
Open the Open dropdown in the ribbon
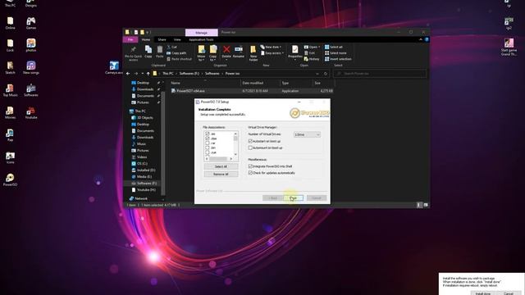(312, 48)
